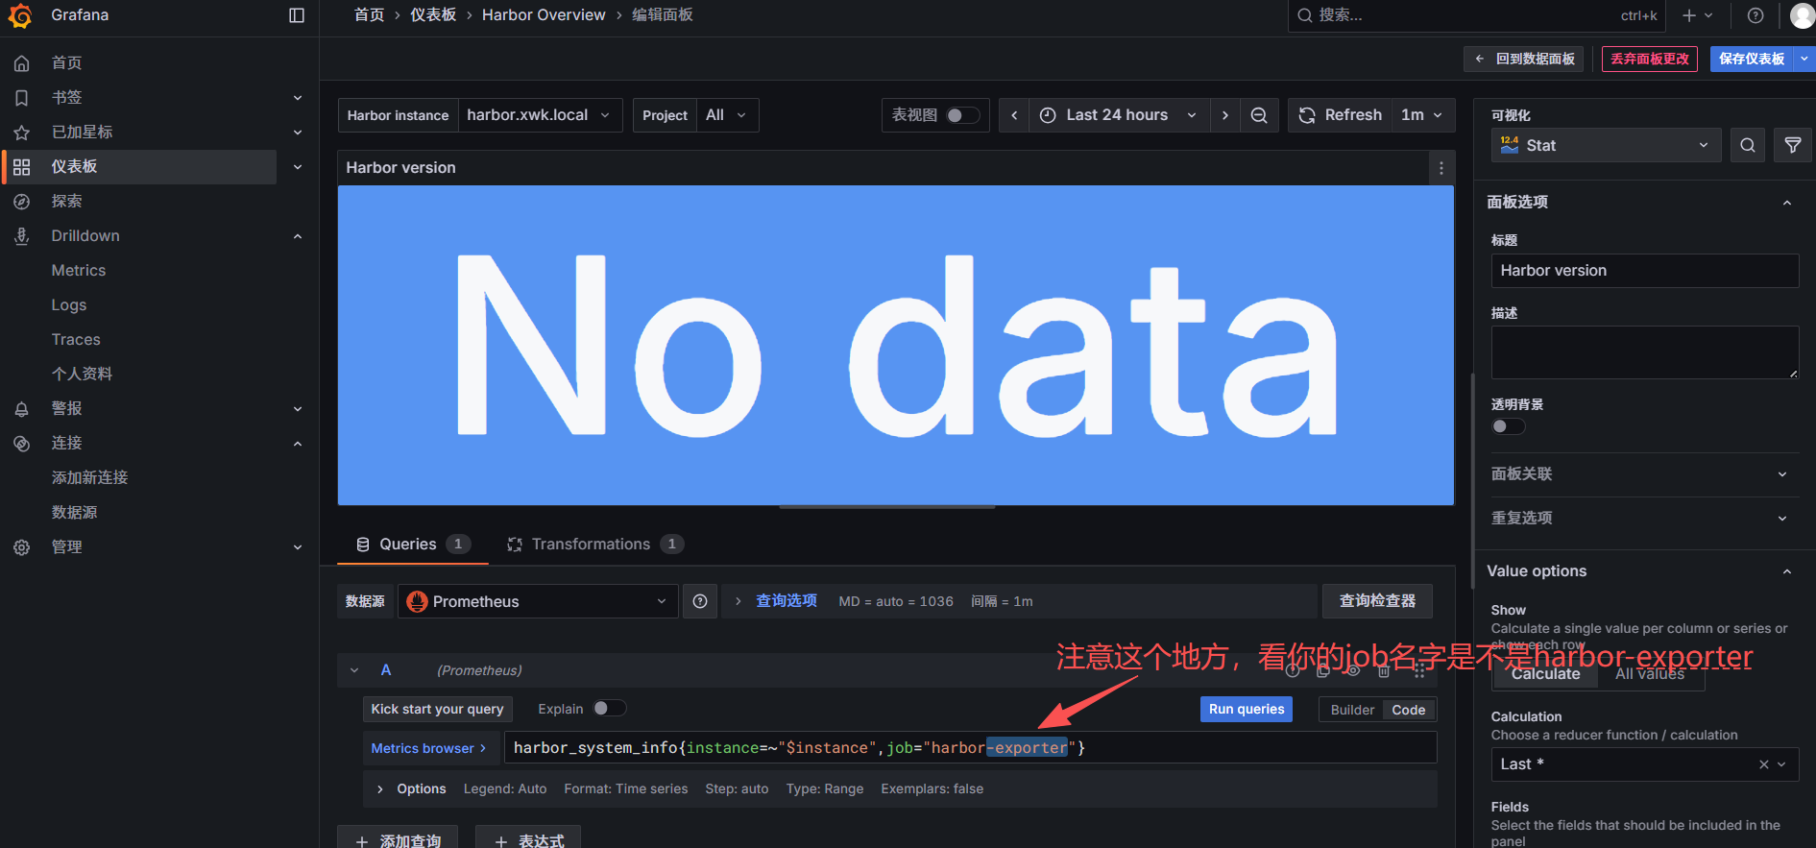
Task: Click inside the PromQL query editor
Action: [970, 748]
